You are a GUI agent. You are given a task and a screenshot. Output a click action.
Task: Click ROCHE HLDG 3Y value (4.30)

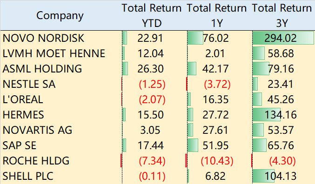[x=282, y=161]
